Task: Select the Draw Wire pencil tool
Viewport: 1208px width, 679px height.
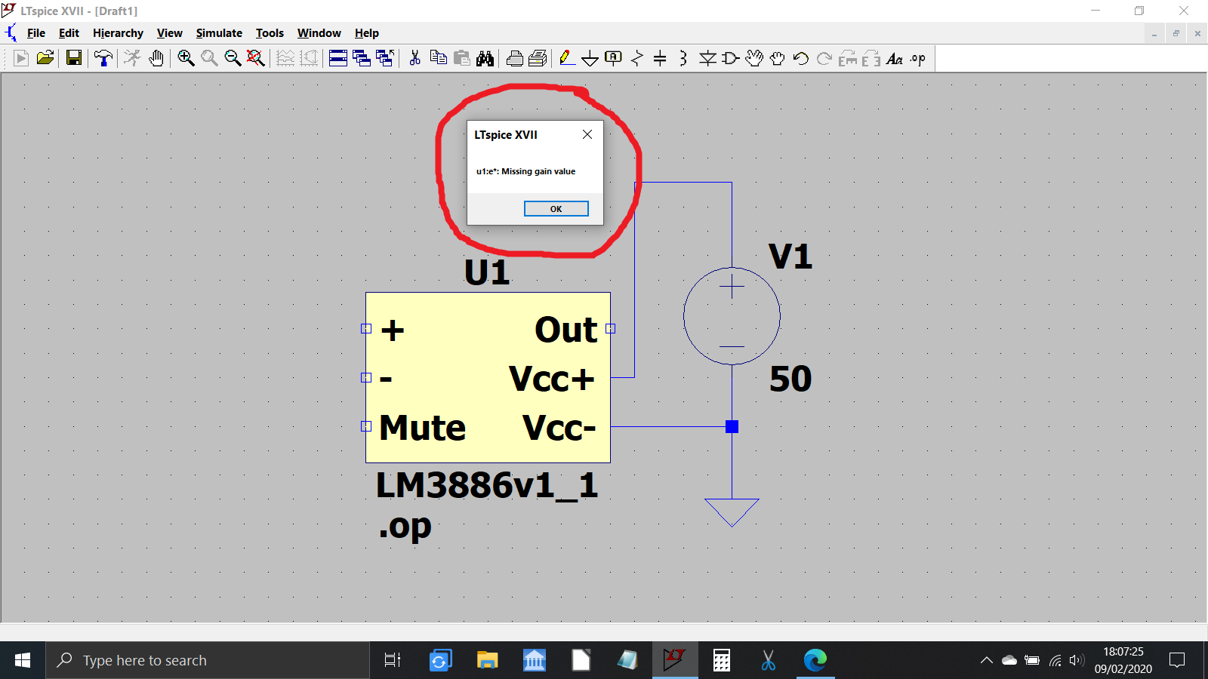Action: point(567,58)
